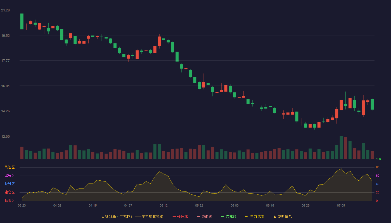Toggle the 强弱线 legend series
Viewport: 391px width, 223px height.
coord(204,216)
